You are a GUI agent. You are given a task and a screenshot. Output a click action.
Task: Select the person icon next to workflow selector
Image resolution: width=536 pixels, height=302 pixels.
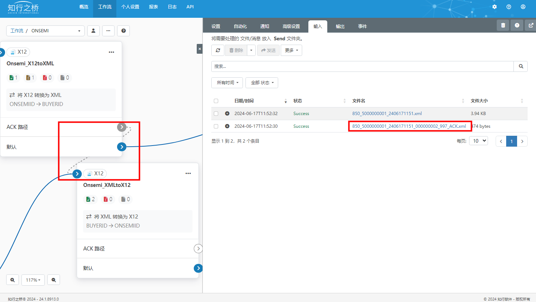93,31
